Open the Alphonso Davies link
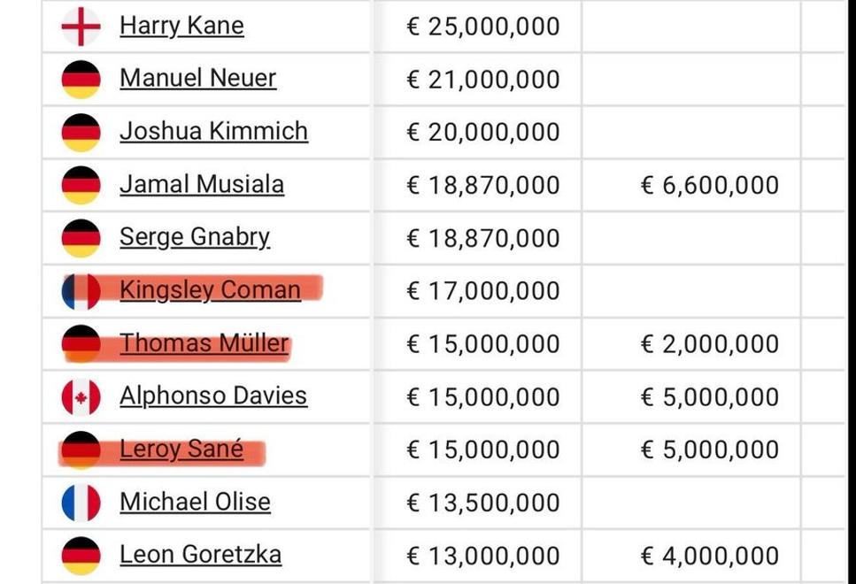The height and width of the screenshot is (584, 856). click(x=213, y=396)
